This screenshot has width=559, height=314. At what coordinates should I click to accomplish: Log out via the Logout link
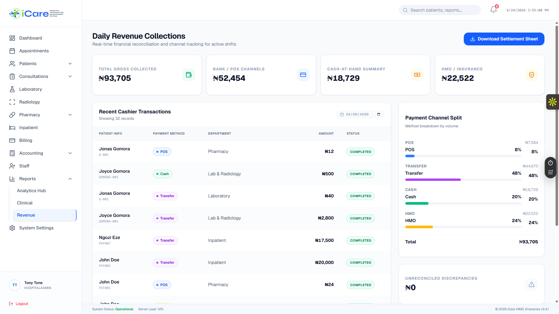[19, 304]
